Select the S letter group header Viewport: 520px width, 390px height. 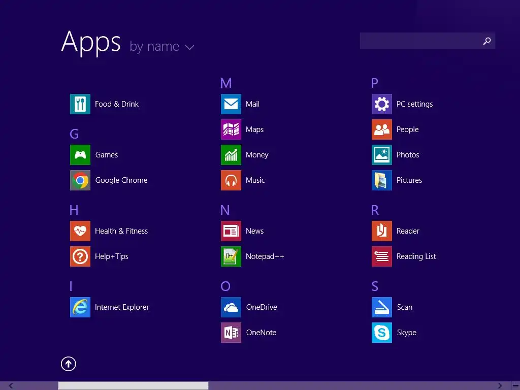point(374,286)
